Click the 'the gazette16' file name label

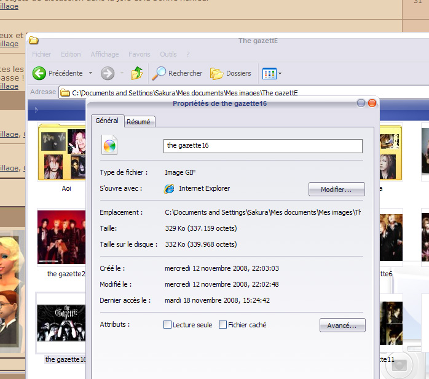(66, 359)
